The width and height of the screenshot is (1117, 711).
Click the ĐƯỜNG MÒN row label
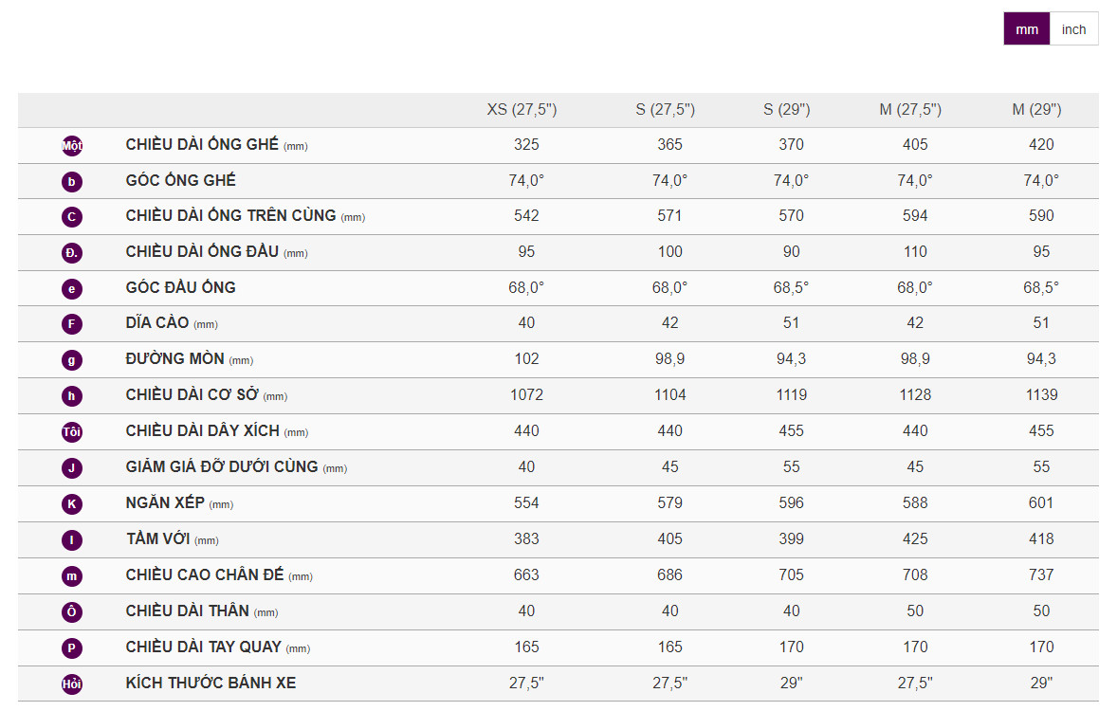[x=174, y=359]
